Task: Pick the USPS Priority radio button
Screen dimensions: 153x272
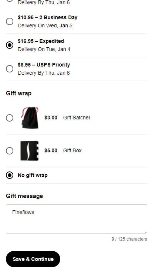Action: pyautogui.click(x=10, y=69)
